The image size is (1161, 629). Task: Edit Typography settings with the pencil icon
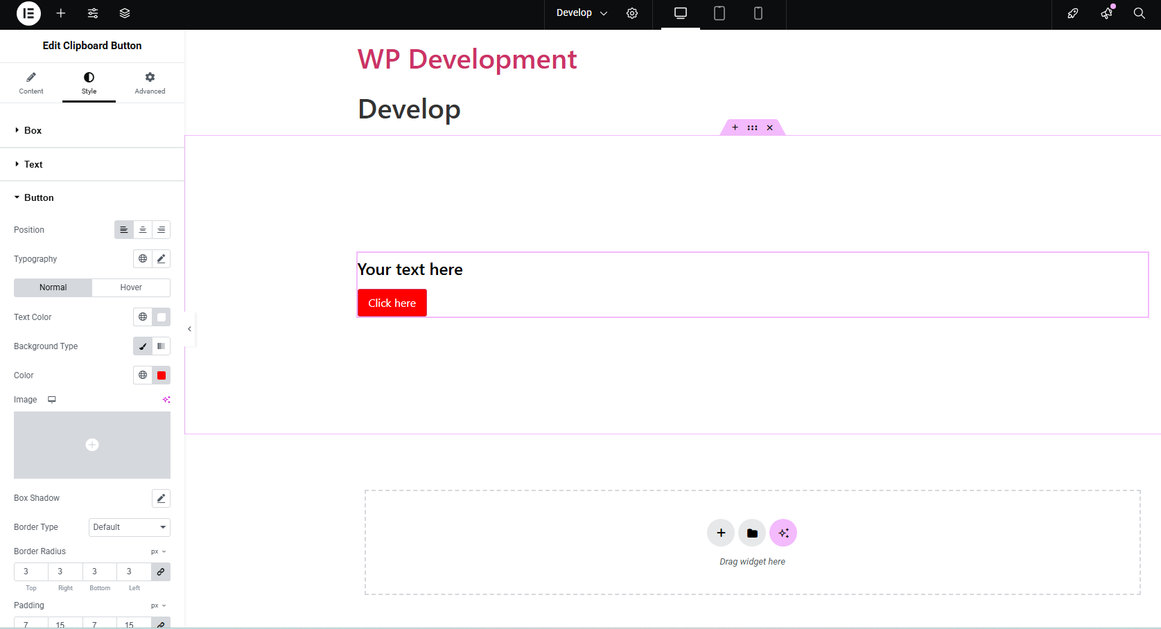161,258
